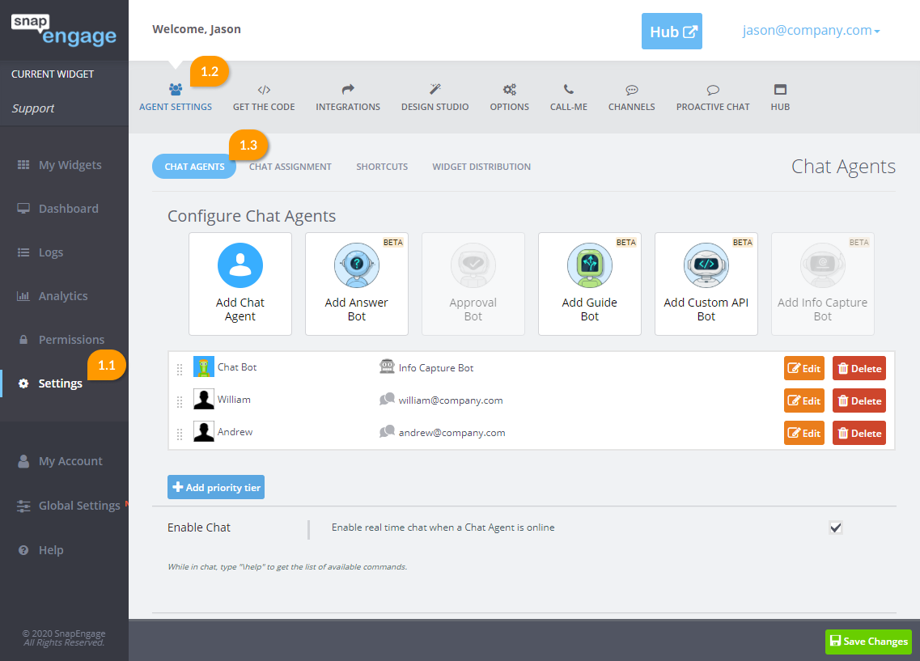The width and height of the screenshot is (920, 661).
Task: Open the Shortcuts tab
Action: point(382,167)
